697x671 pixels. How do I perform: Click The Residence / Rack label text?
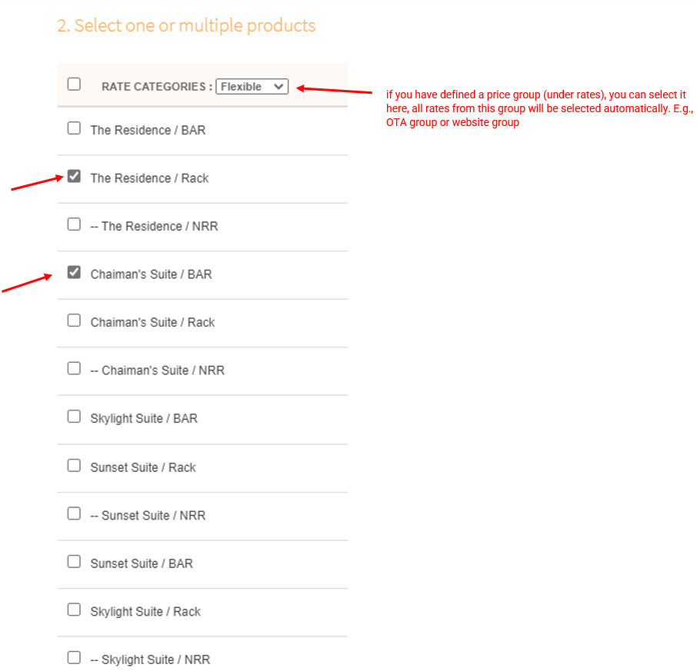pyautogui.click(x=149, y=178)
